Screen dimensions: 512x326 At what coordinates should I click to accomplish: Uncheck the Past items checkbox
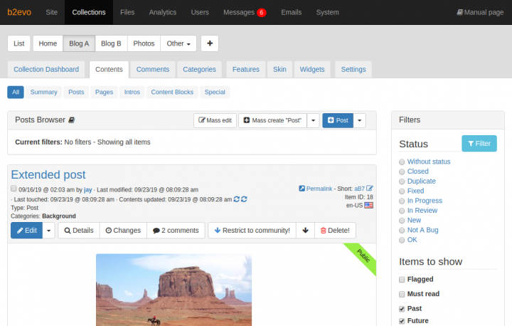pyautogui.click(x=402, y=309)
